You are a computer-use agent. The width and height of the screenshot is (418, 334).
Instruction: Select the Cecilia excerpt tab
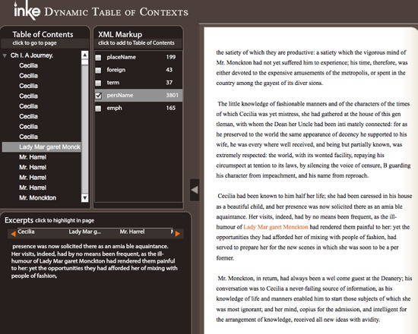26,232
